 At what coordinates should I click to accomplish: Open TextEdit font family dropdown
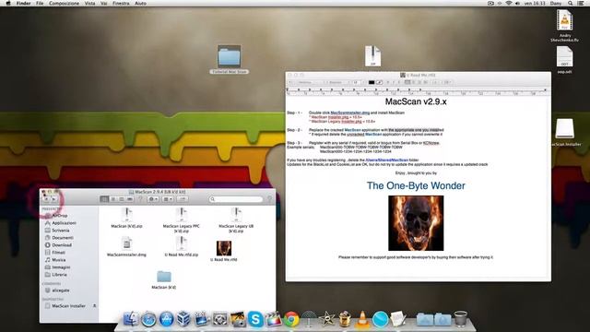pos(311,82)
